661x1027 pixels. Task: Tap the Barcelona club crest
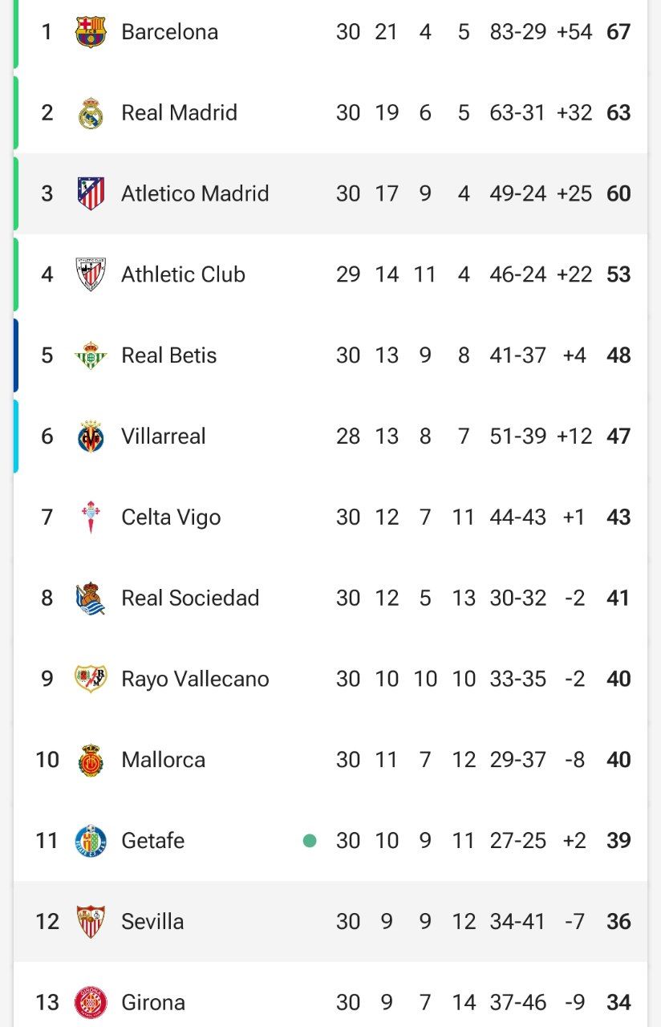pos(91,32)
